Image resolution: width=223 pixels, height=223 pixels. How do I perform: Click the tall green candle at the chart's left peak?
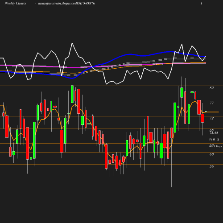coord(72,94)
